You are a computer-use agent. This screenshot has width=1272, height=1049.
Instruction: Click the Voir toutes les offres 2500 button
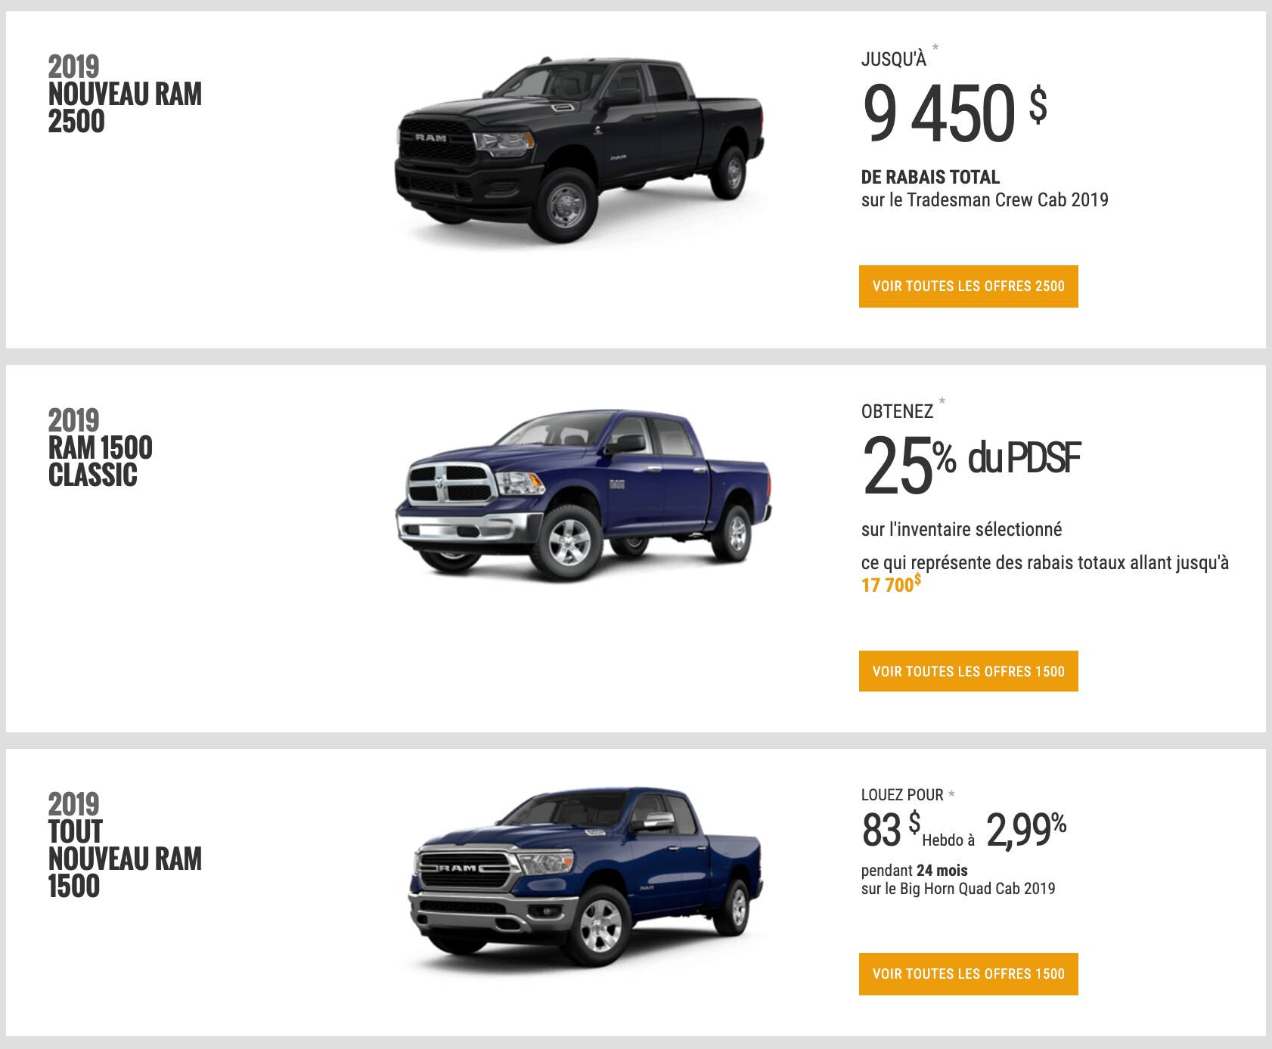pyautogui.click(x=968, y=286)
